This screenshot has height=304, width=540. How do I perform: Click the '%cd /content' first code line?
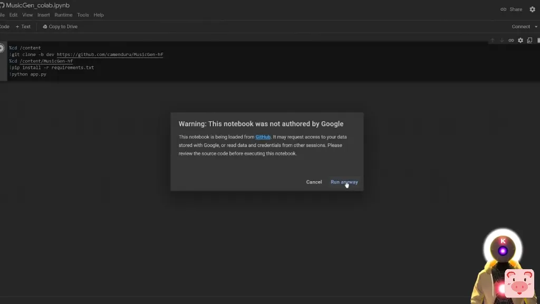[25, 48]
